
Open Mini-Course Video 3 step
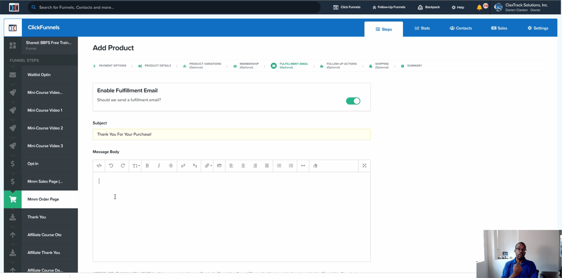tap(41, 146)
